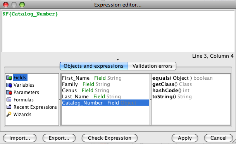Click the blue Variables folder icon
The image size is (236, 144).
[x=9, y=85]
